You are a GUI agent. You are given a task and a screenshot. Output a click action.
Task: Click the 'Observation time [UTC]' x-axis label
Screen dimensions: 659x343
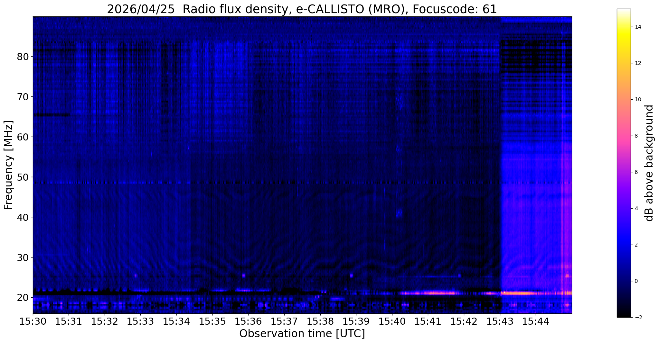click(302, 334)
